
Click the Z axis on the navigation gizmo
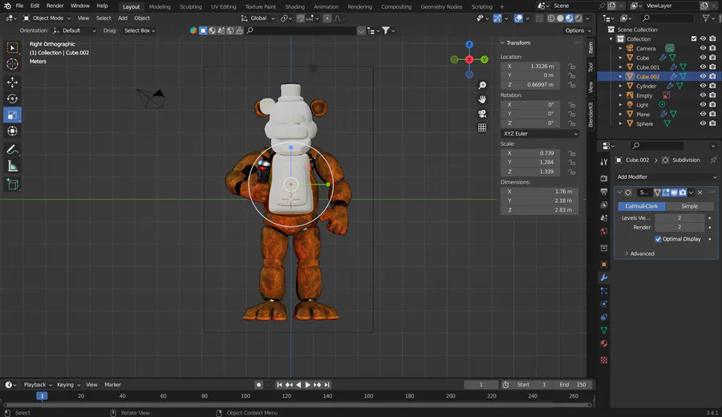pos(469,45)
